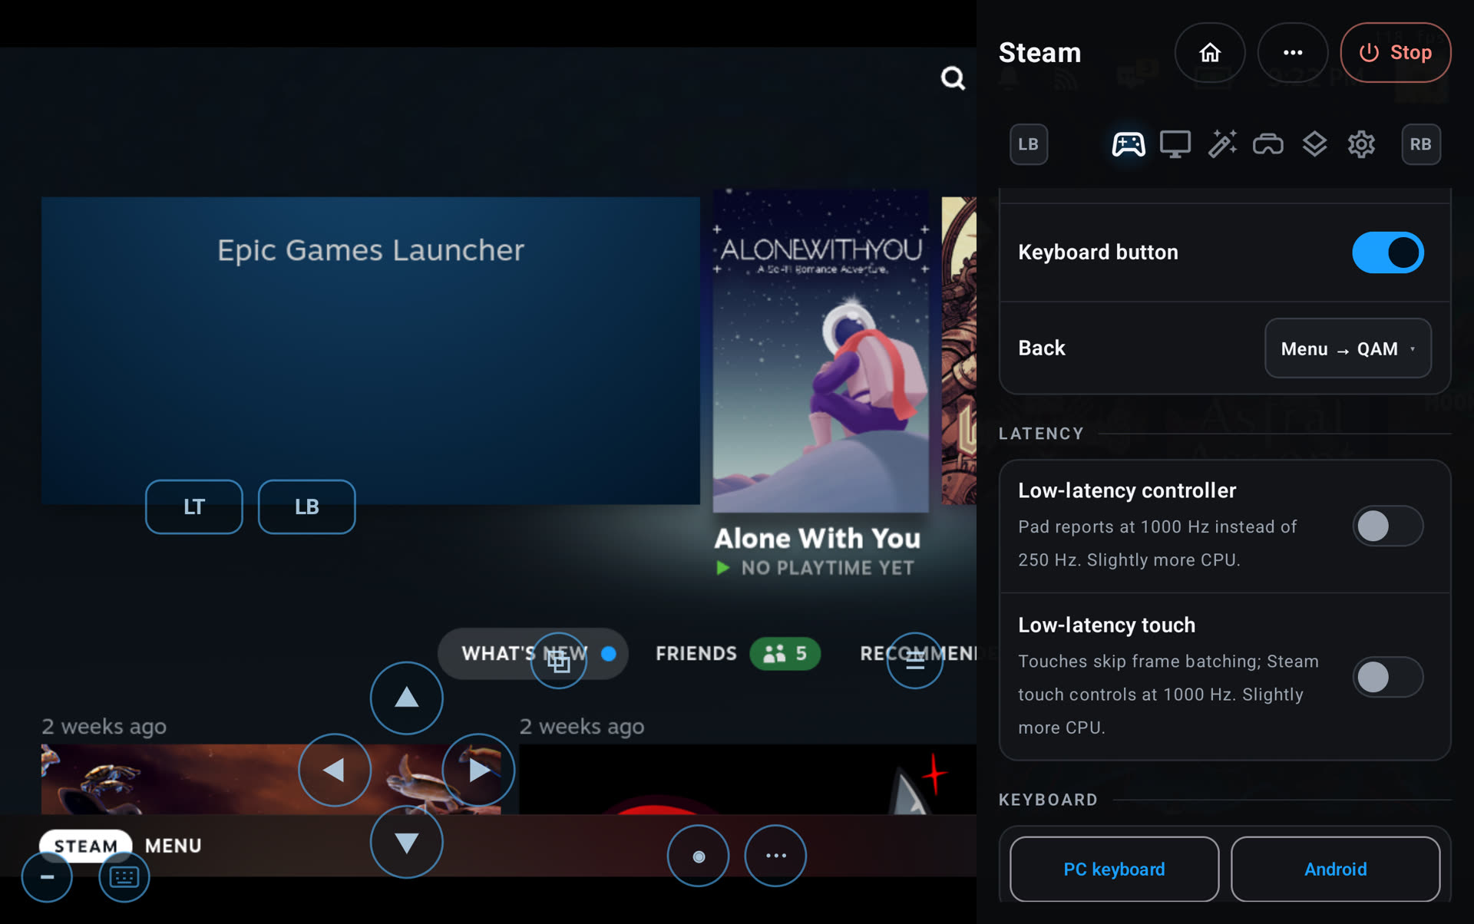Stop the Steam streaming session
The width and height of the screenshot is (1474, 924).
[x=1395, y=52]
